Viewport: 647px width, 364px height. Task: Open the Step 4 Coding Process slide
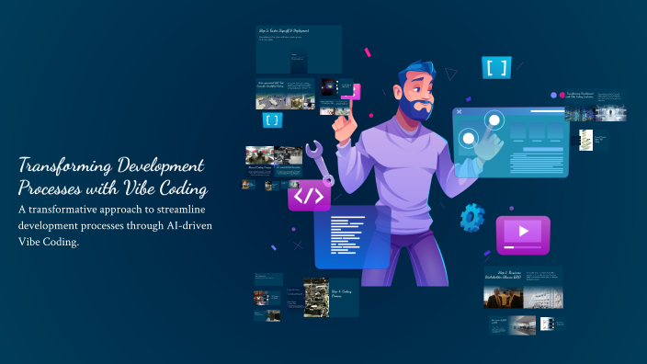click(331, 297)
